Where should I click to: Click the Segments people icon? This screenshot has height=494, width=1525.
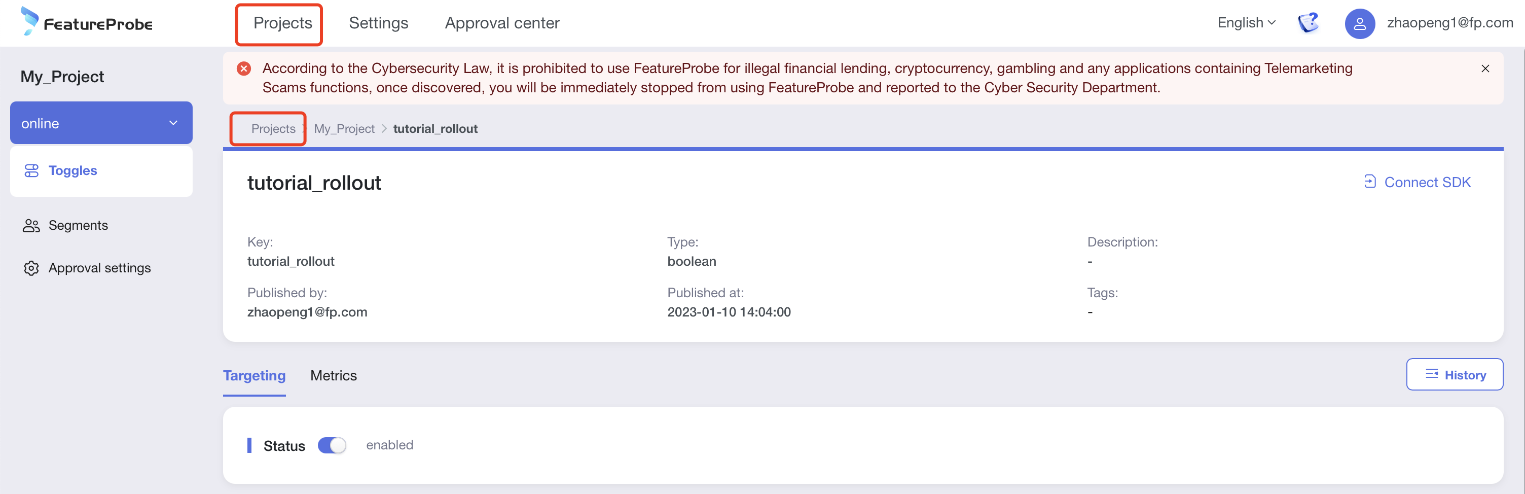coord(31,226)
